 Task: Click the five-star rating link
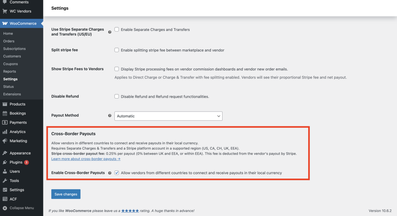[130, 211]
